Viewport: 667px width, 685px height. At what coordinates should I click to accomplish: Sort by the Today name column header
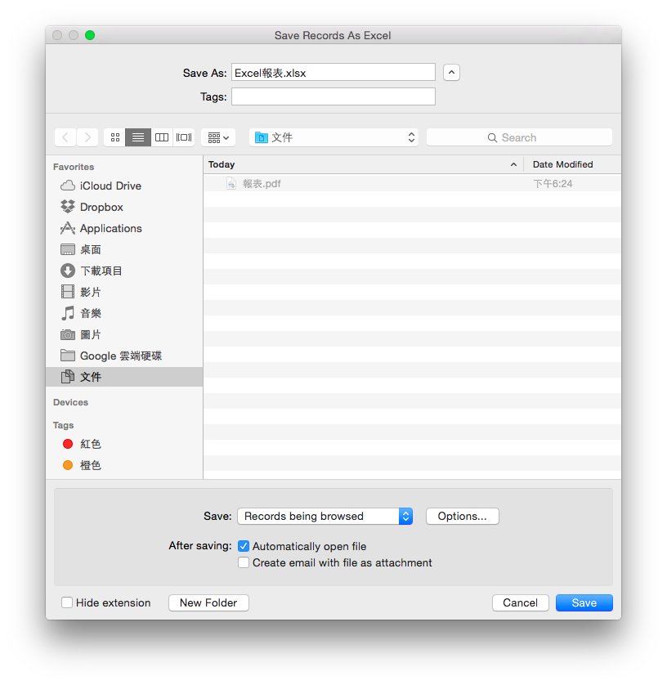pos(364,164)
